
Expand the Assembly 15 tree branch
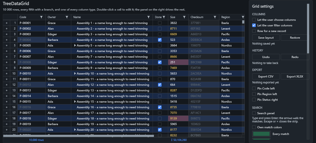(75, 102)
